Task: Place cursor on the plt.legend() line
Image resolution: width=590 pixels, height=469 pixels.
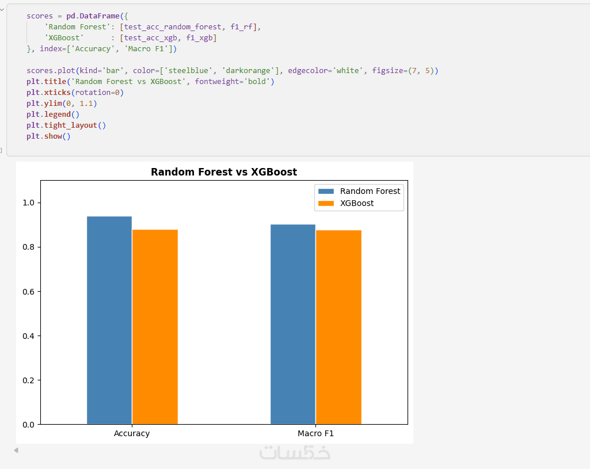Action: pyautogui.click(x=53, y=115)
